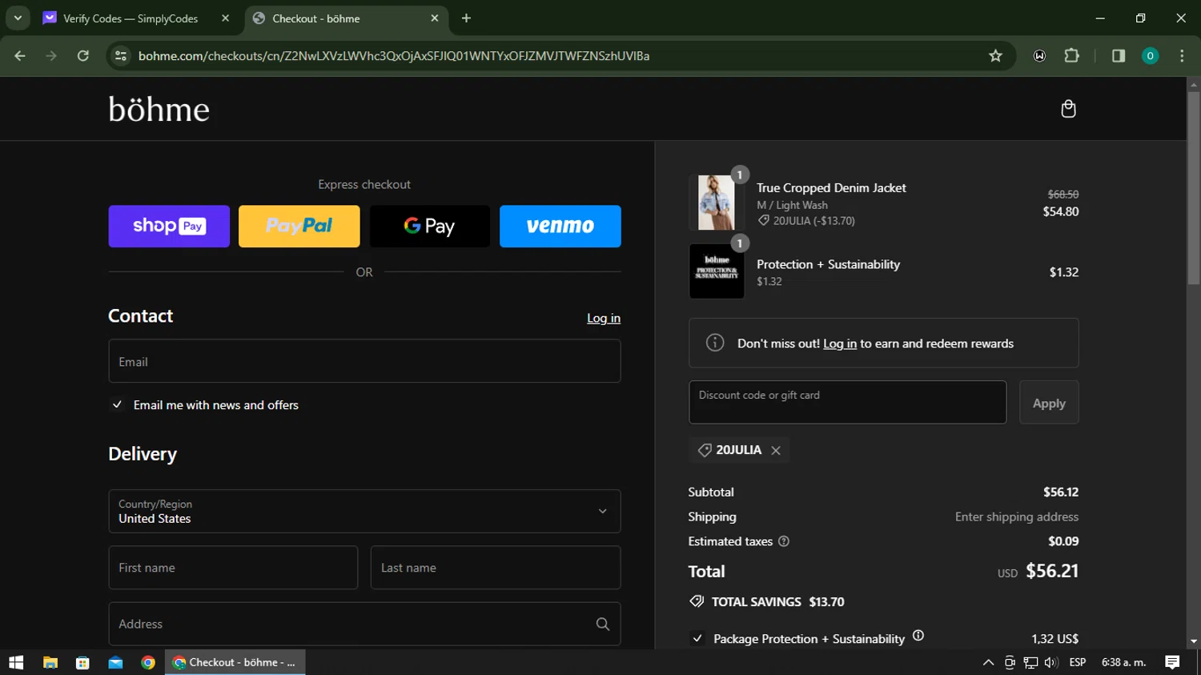Click the Apply discount button
Screen dimensions: 1201x675
[x=1049, y=402]
